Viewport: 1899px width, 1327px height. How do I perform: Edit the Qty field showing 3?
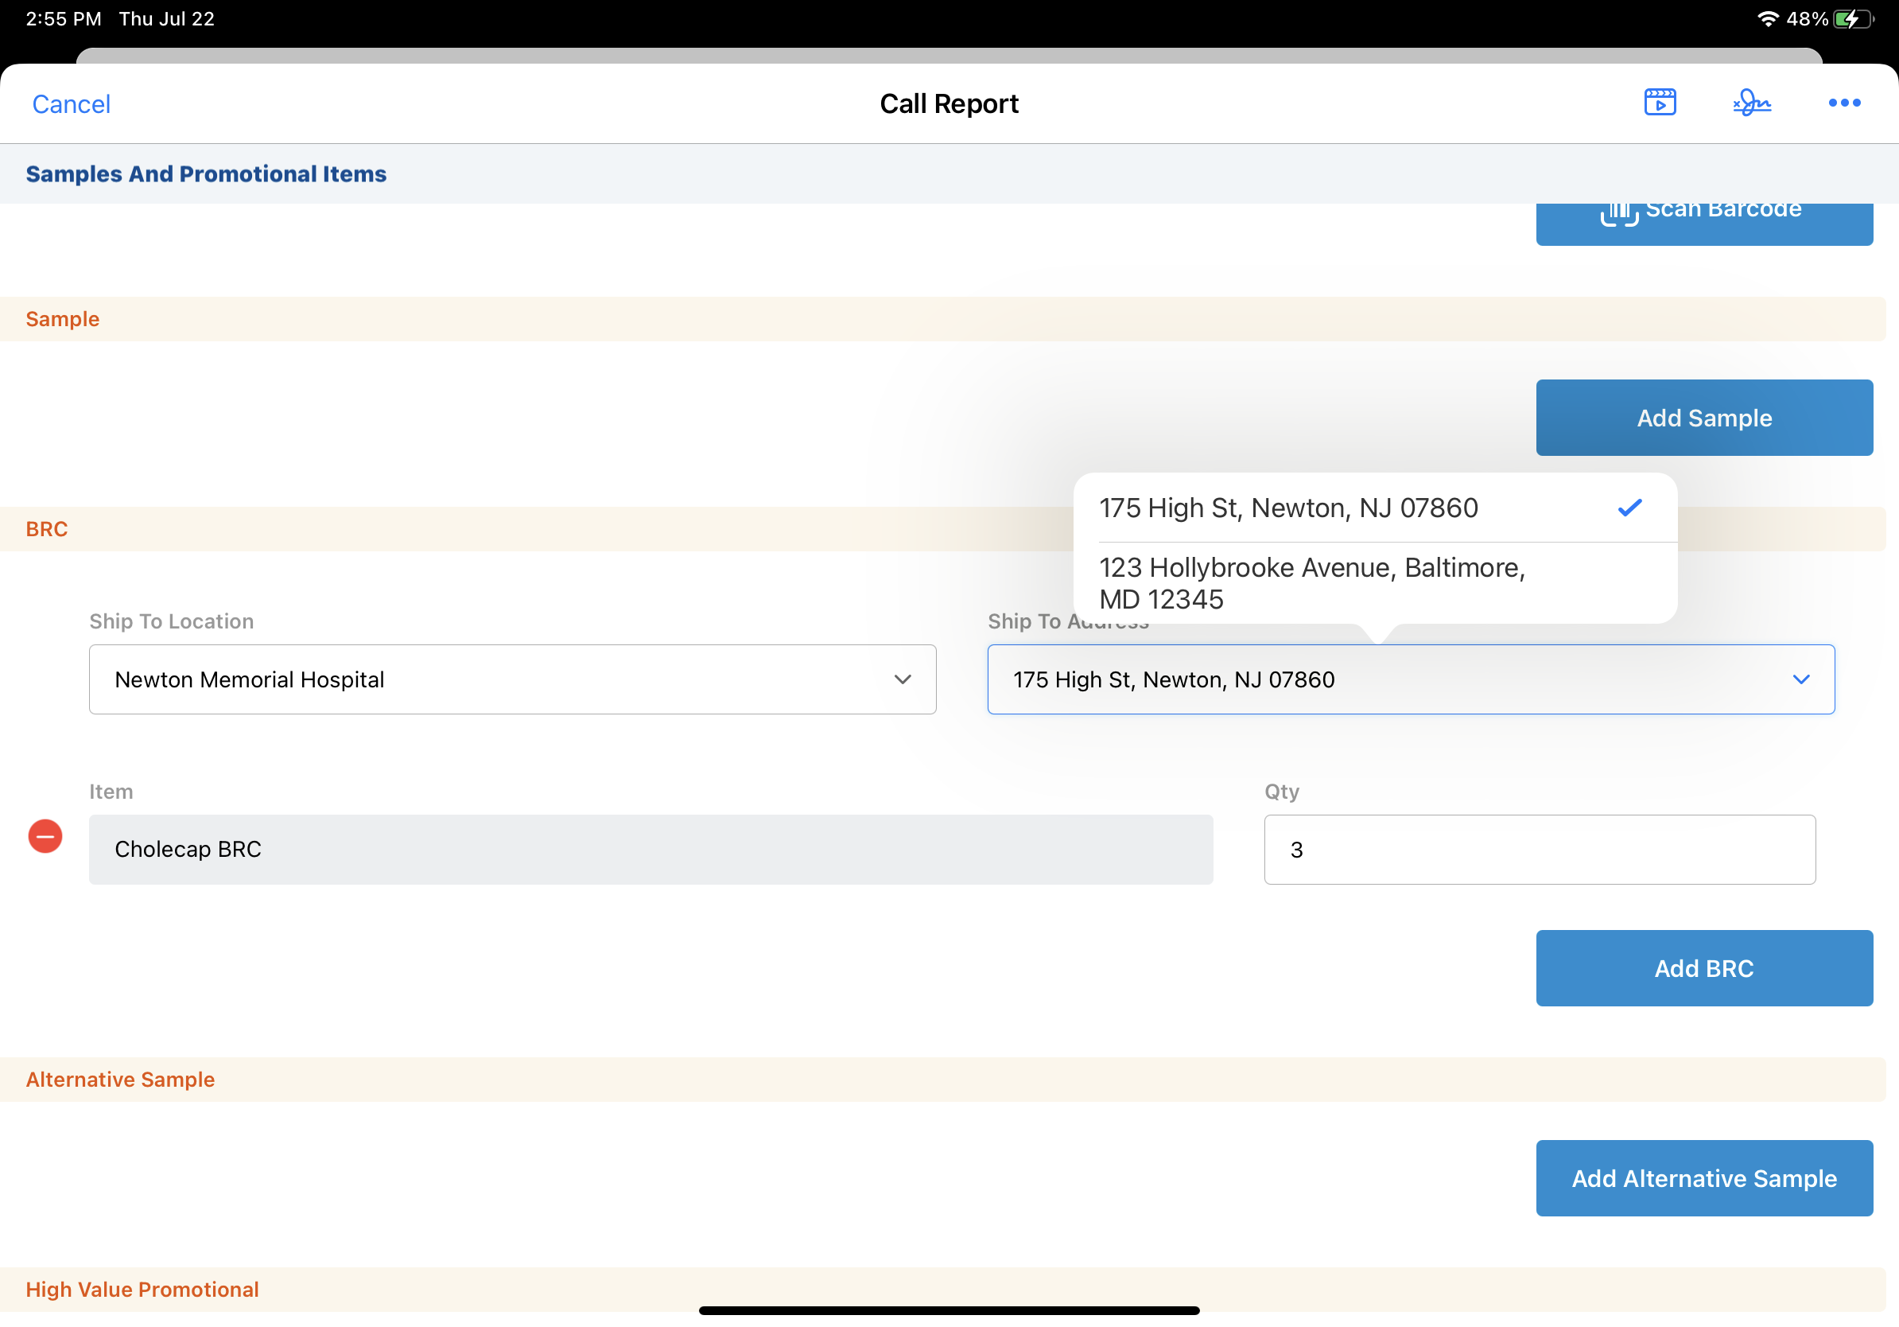pos(1540,850)
